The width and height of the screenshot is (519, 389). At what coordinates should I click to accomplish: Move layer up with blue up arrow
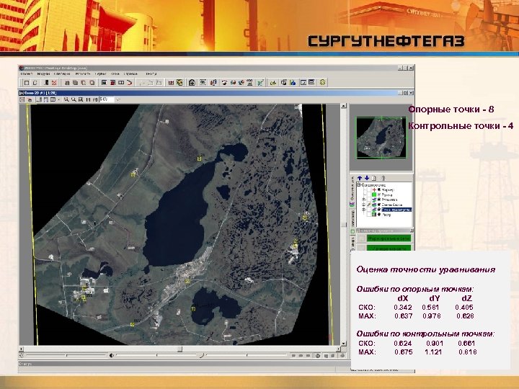(360, 177)
